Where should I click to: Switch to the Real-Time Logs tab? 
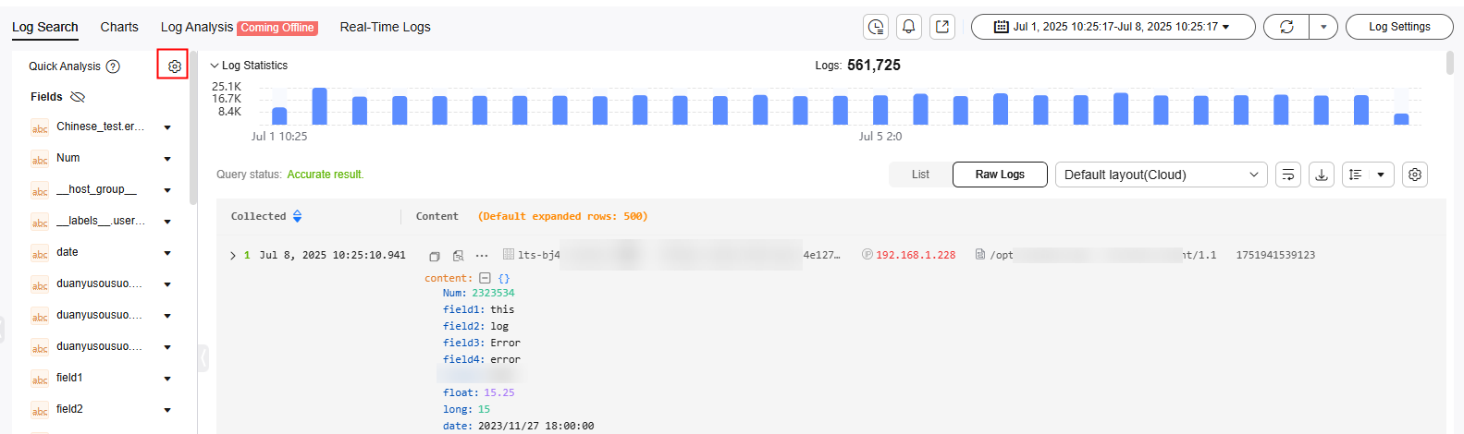click(385, 27)
